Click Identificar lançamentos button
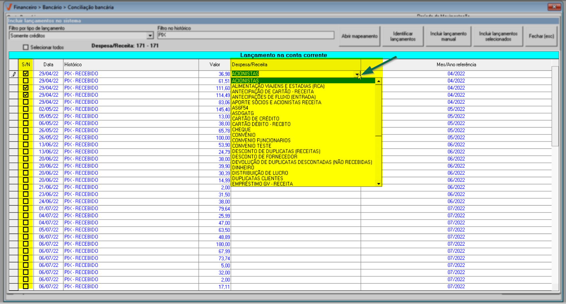The height and width of the screenshot is (304, 566). tap(403, 36)
